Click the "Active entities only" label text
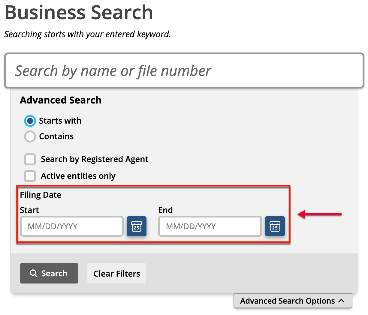Image resolution: width=368 pixels, height=315 pixels. pos(78,176)
